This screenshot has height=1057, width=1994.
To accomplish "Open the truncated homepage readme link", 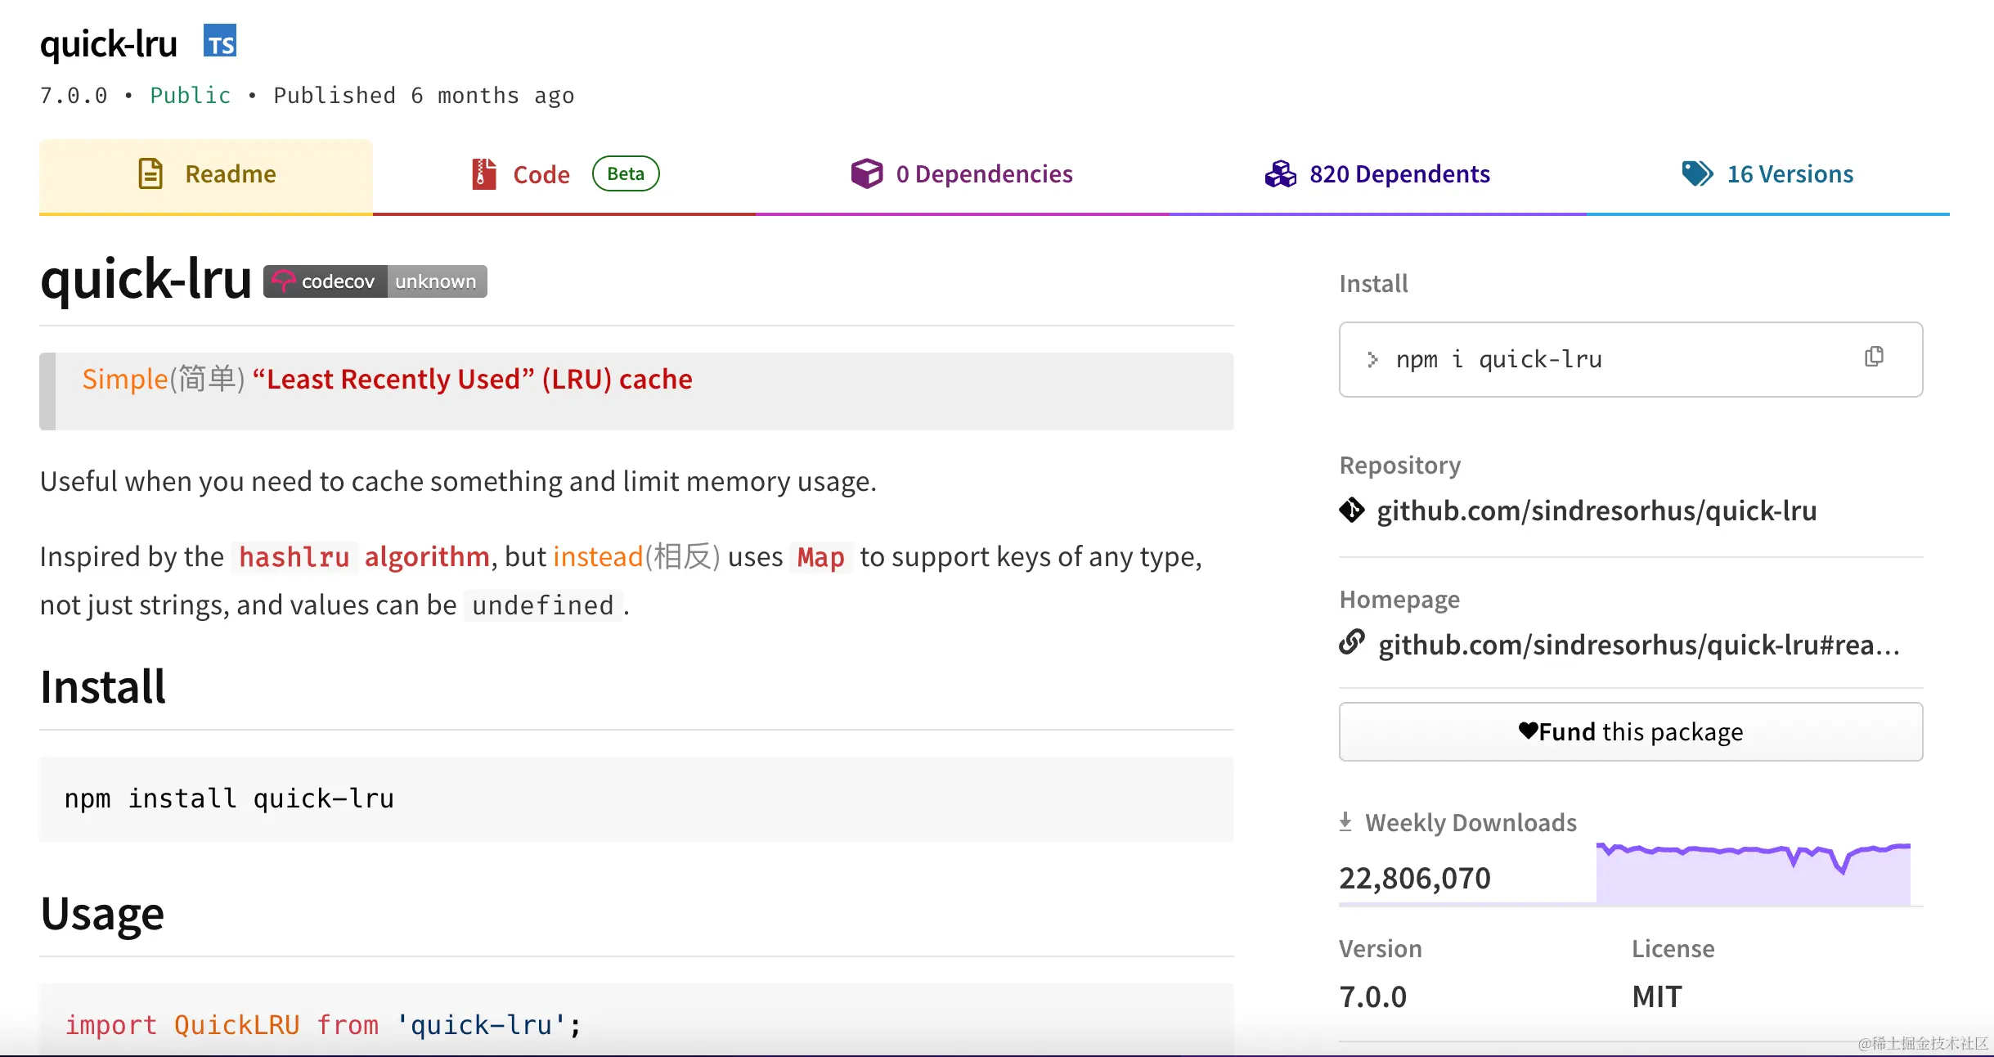I will [1638, 645].
